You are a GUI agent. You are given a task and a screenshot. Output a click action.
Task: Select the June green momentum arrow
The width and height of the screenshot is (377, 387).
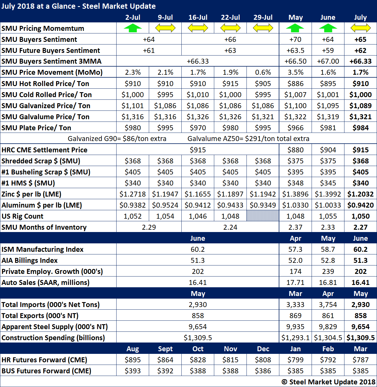coord(328,28)
